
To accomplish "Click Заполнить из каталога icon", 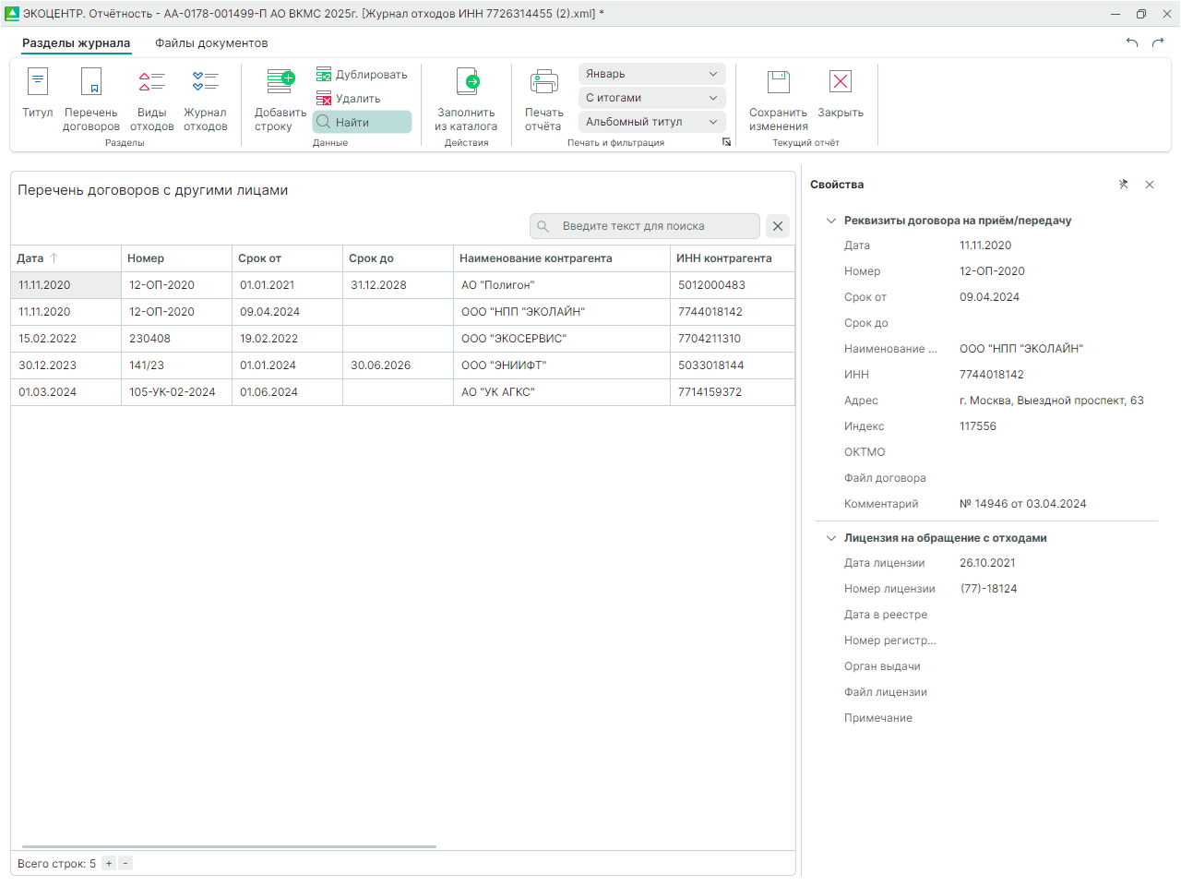I will (467, 83).
